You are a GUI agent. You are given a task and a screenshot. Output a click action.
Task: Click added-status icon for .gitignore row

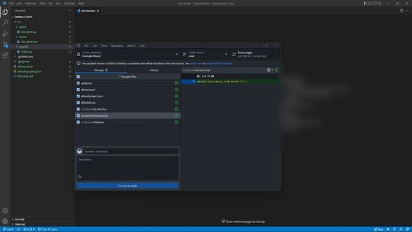pos(177,83)
